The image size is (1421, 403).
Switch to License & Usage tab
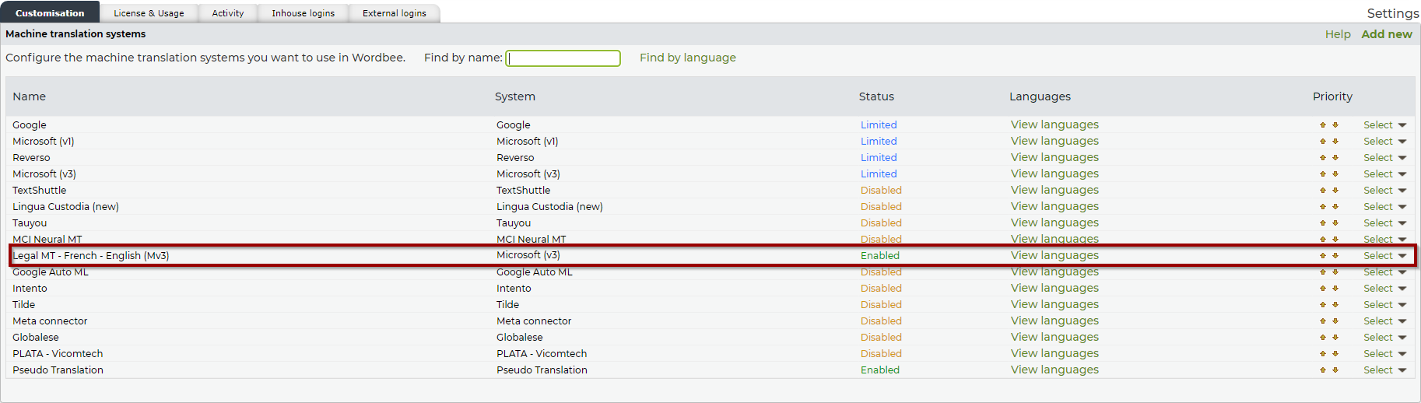149,13
